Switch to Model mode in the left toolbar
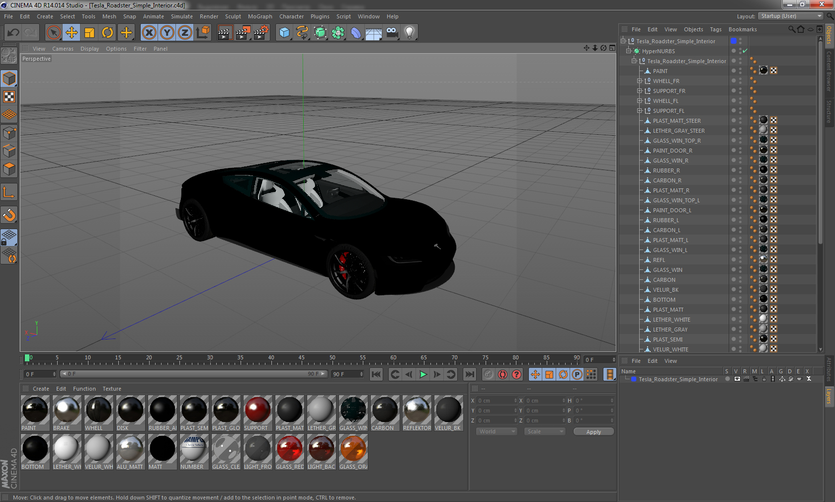Image resolution: width=835 pixels, height=502 pixels. (x=9, y=79)
